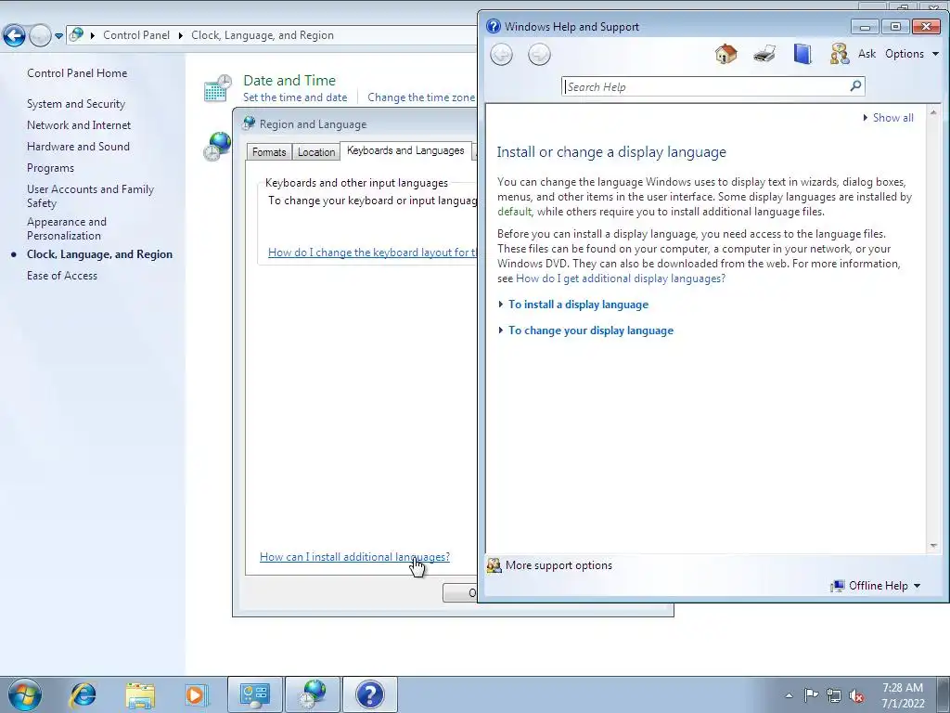Open Date and Time heading
950x713 pixels.
[x=289, y=80]
